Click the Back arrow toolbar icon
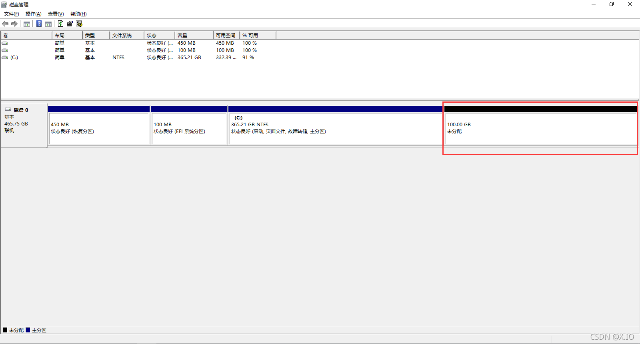This screenshot has height=344, width=640. tap(5, 24)
